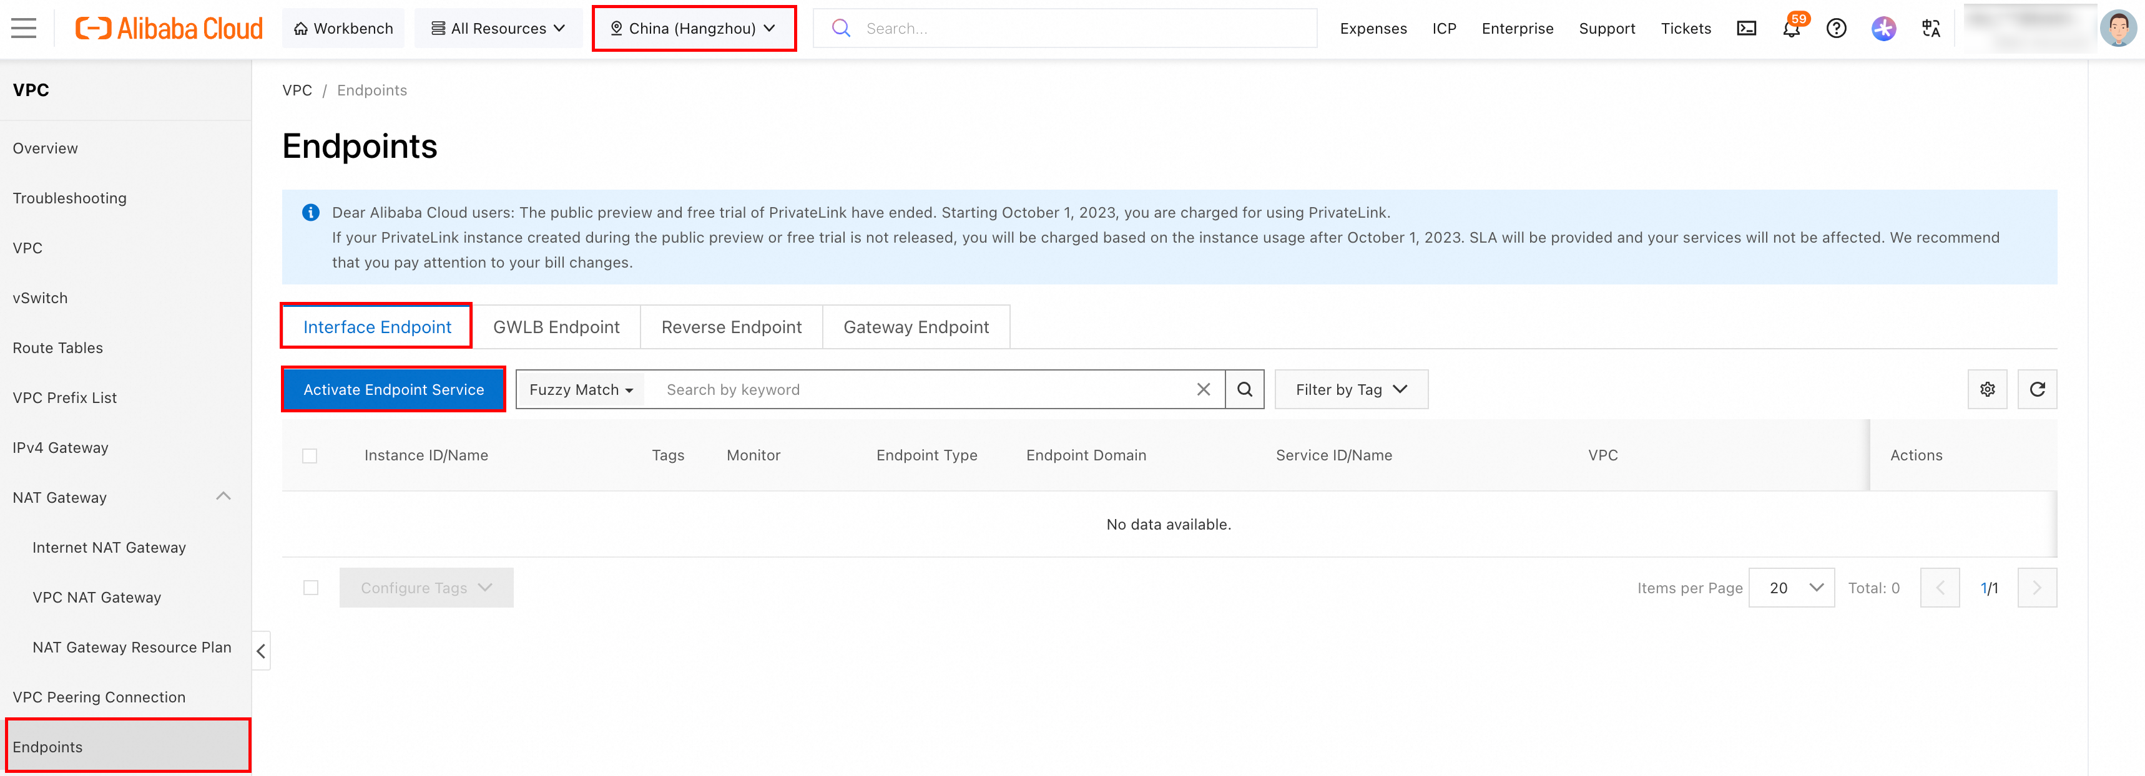2145x776 pixels.
Task: Click the keyword search magnifier button
Action: 1244,389
